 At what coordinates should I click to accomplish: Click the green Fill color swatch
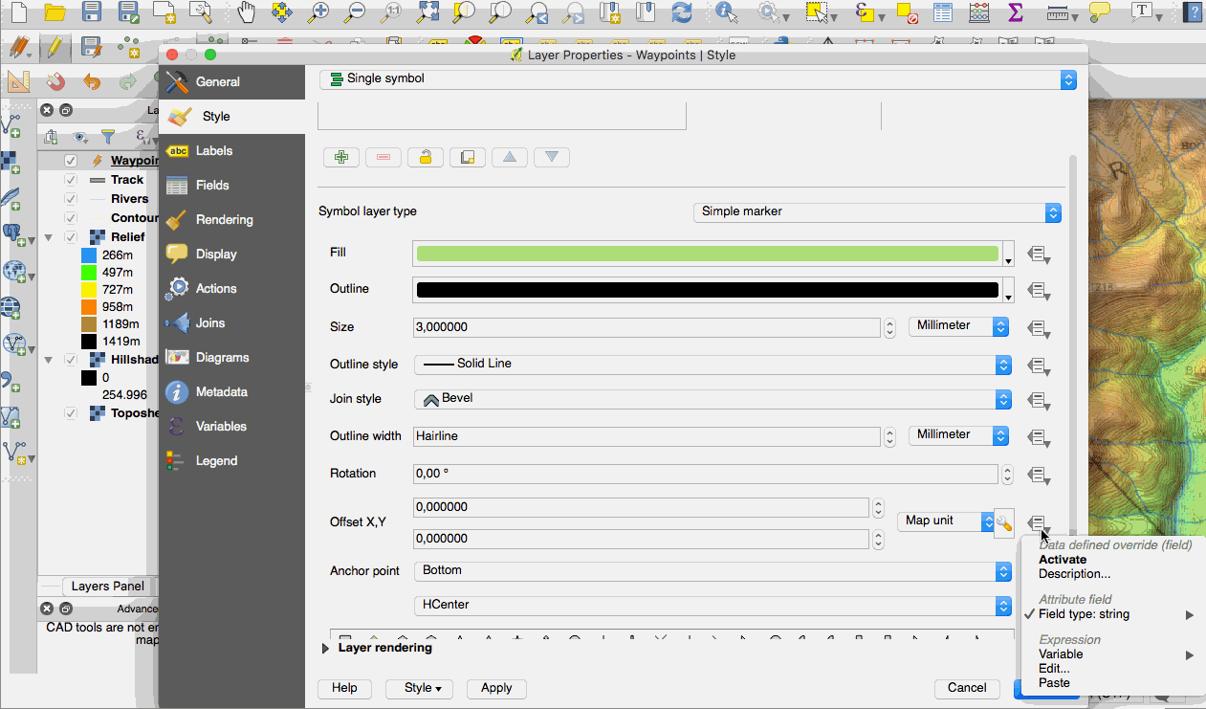click(707, 254)
